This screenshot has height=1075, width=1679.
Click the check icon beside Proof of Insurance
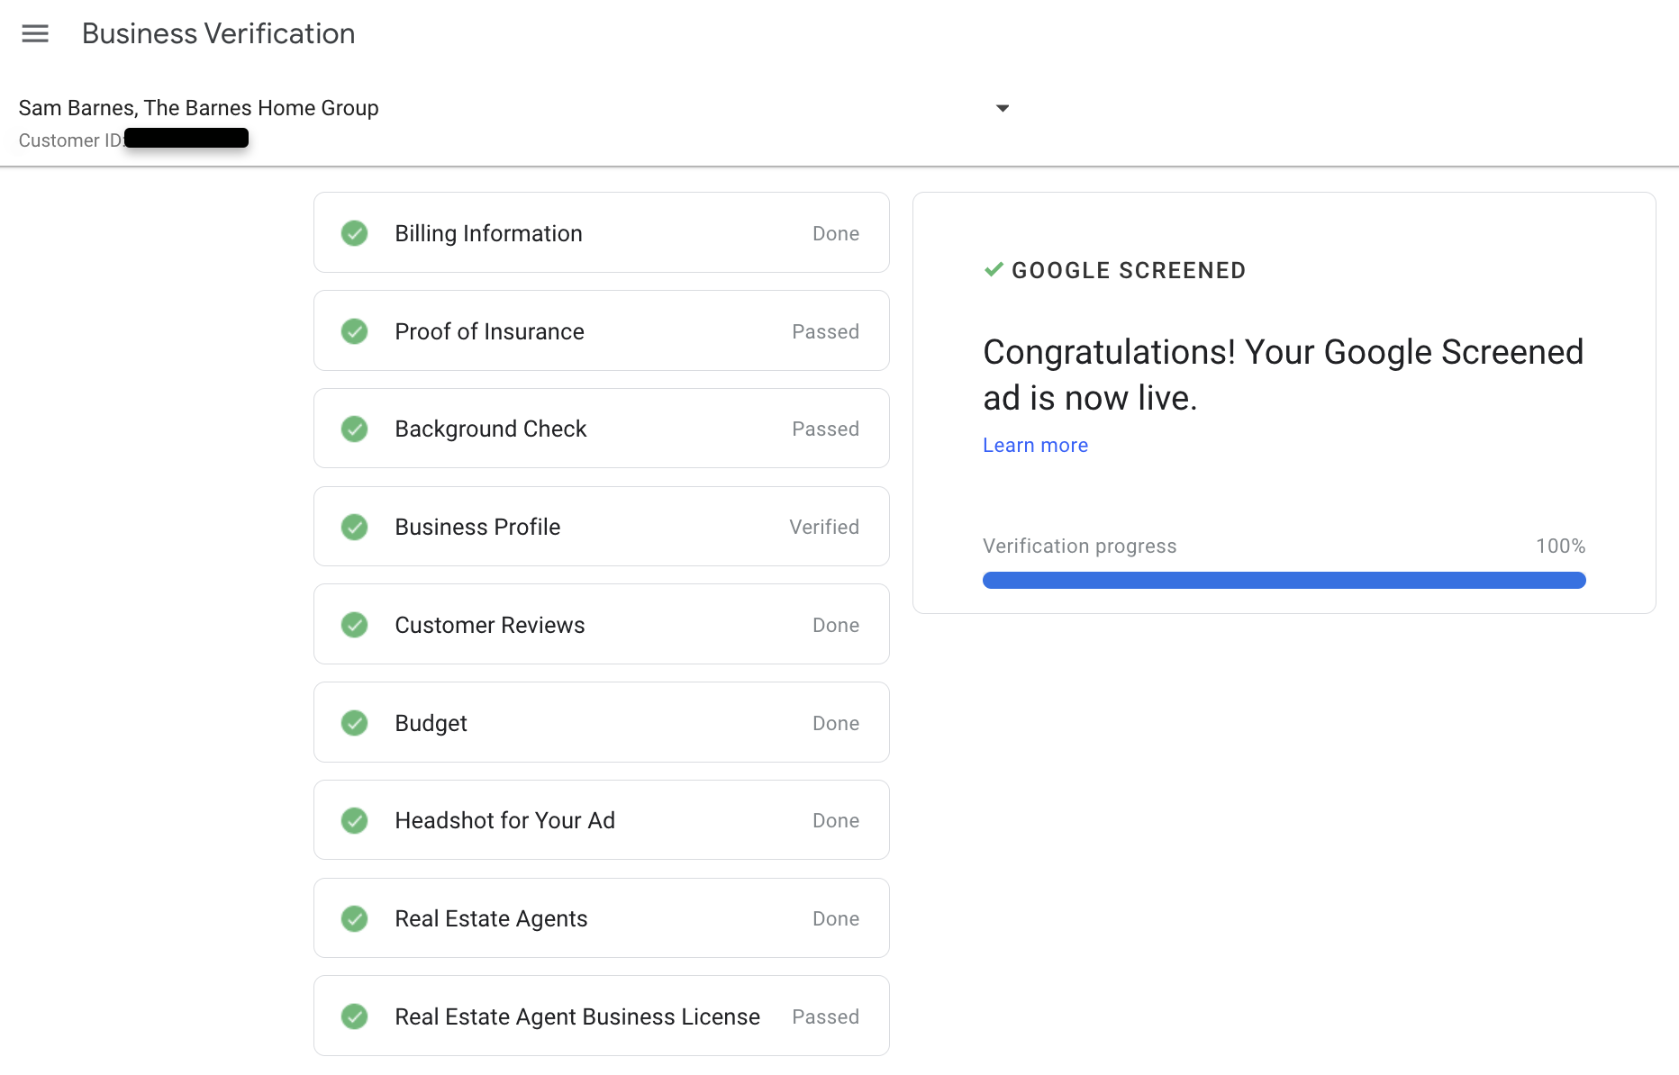(x=355, y=330)
